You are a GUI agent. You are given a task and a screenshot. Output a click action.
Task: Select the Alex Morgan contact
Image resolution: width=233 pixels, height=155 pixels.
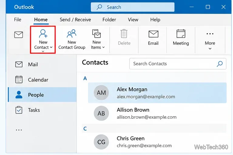[x=157, y=93]
